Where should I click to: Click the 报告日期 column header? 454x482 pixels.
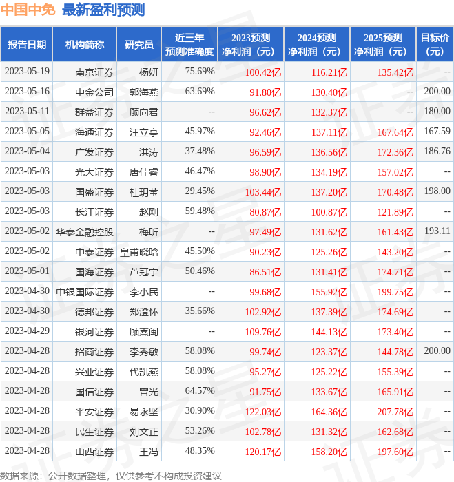pyautogui.click(x=27, y=45)
